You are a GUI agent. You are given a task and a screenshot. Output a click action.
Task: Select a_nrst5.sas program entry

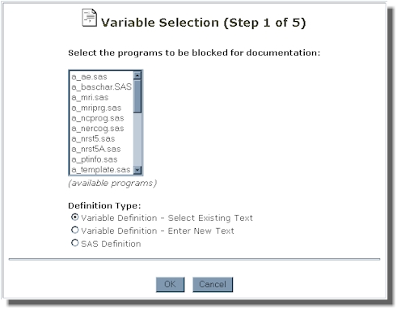click(x=102, y=138)
